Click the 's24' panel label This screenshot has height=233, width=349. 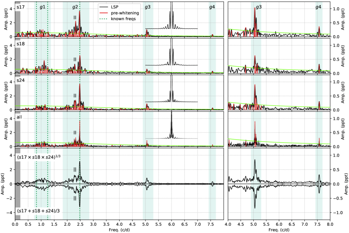(21, 80)
